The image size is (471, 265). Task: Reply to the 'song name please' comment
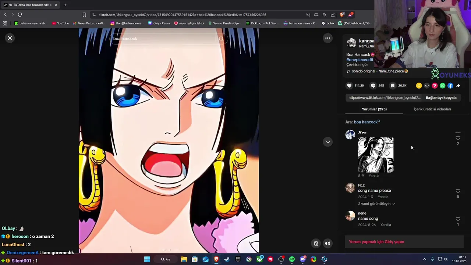(383, 197)
